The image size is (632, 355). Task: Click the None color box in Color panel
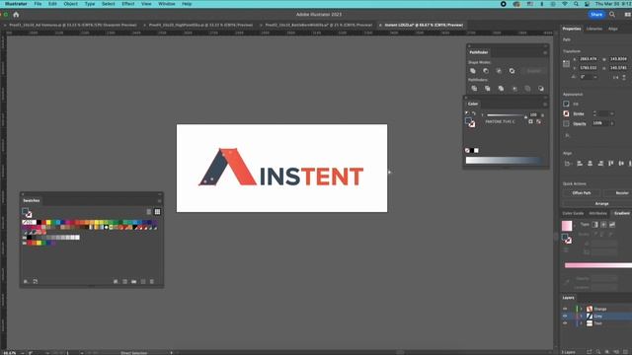point(467,151)
